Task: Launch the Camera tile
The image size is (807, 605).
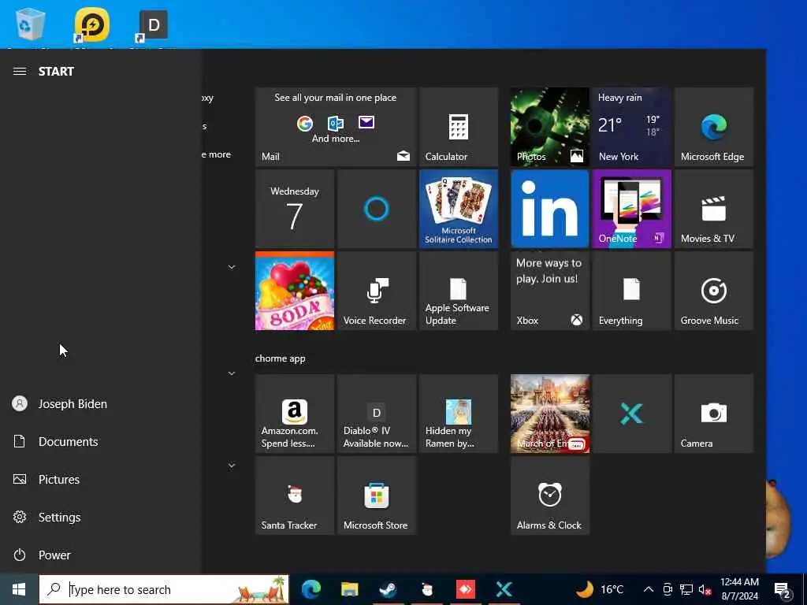Action: click(714, 414)
